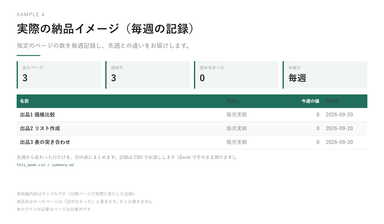Click the file names this_week.csv / summary.md

[x=45, y=165]
